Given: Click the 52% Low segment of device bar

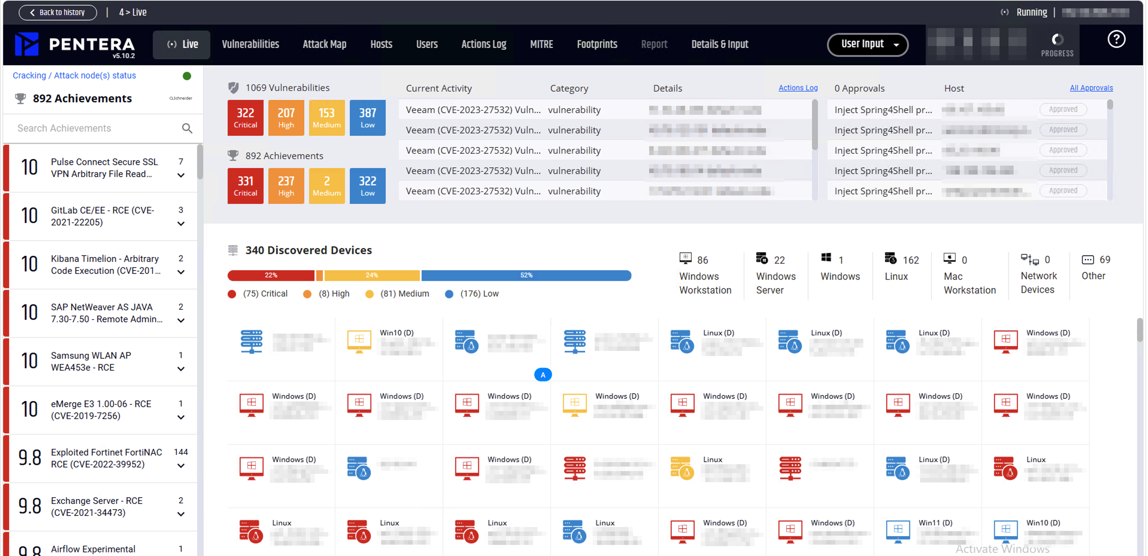Looking at the screenshot, I should [x=526, y=275].
